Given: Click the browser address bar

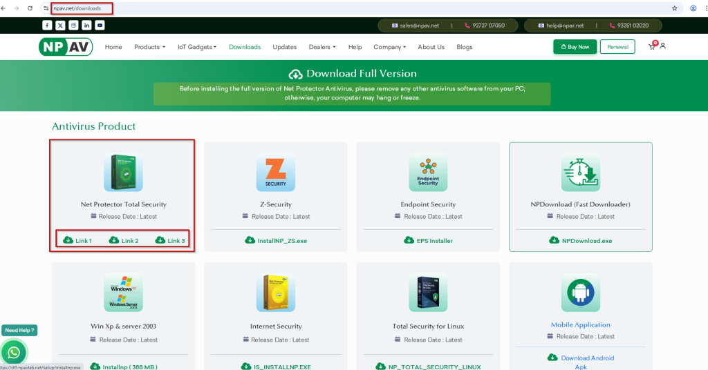Looking at the screenshot, I should (x=346, y=8).
